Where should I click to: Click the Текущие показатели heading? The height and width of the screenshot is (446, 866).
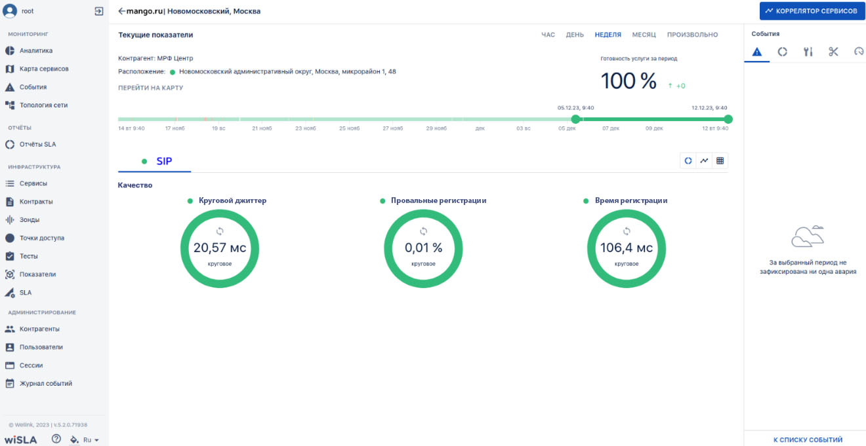[x=155, y=35]
